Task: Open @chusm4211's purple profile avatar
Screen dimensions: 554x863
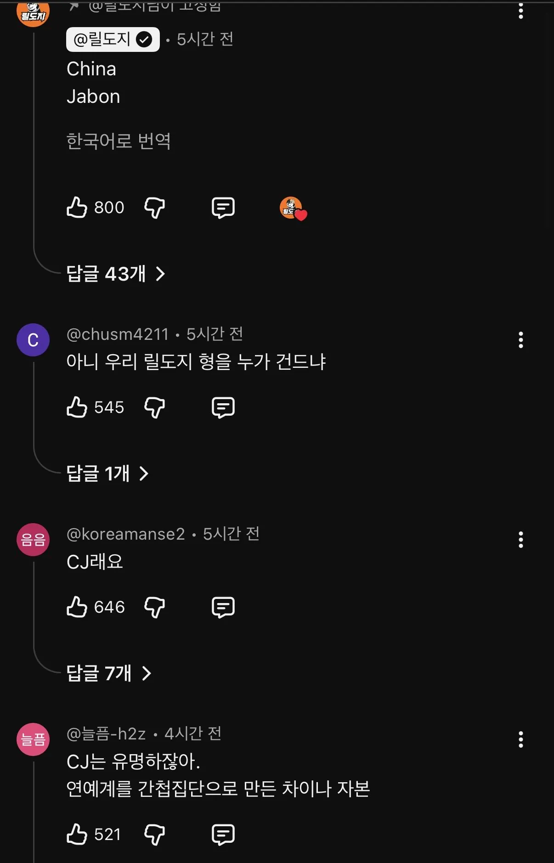Action: tap(33, 340)
